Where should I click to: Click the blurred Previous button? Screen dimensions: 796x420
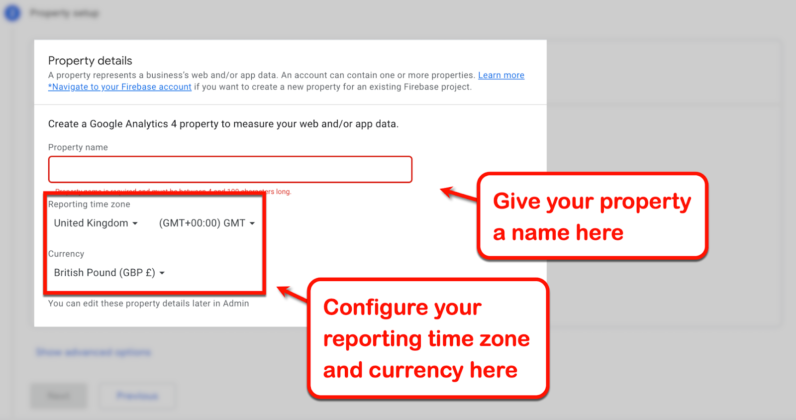click(137, 396)
